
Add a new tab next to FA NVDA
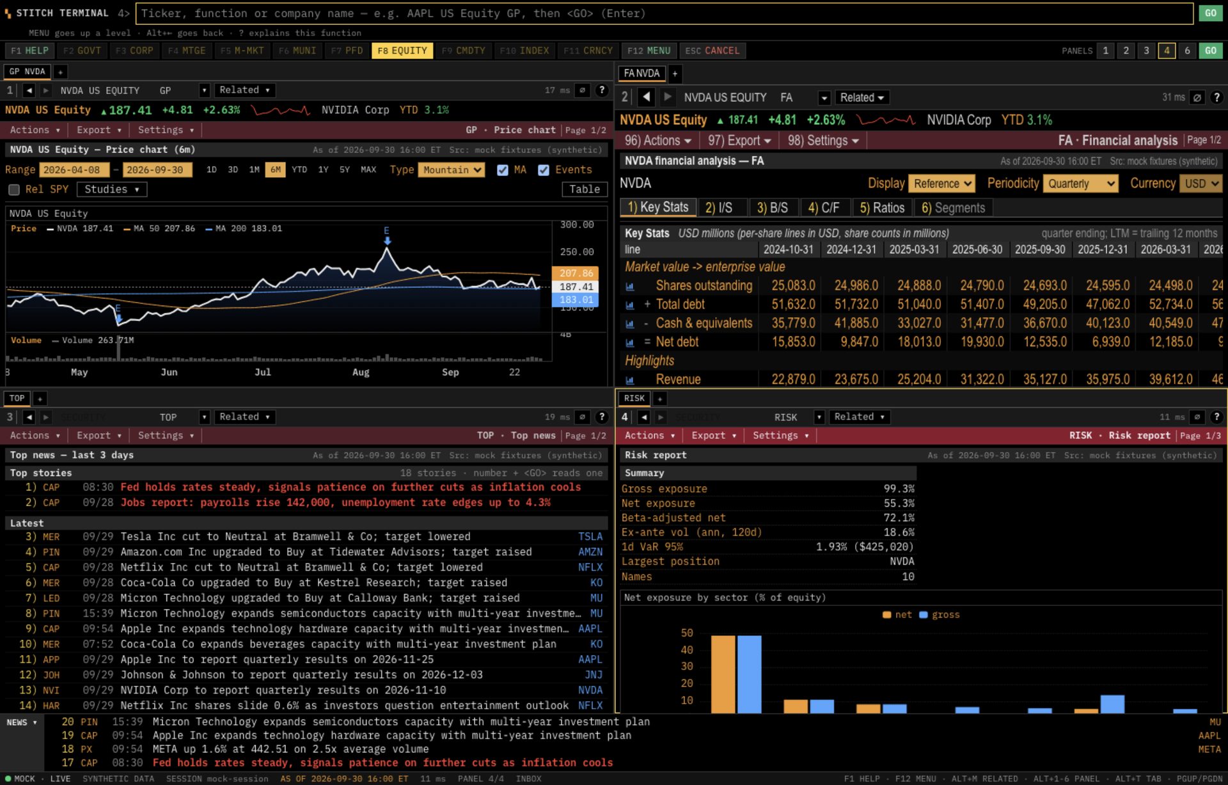pyautogui.click(x=675, y=74)
